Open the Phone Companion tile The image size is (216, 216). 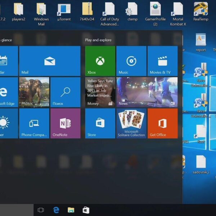(34, 123)
